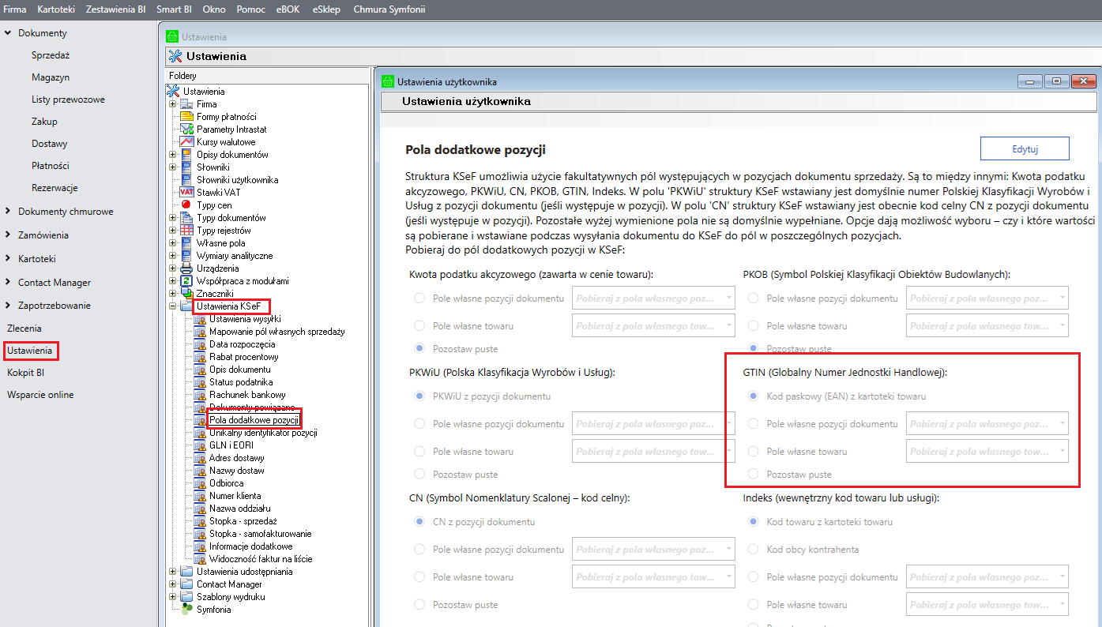Click the Kursy walutowe chart icon

tap(186, 141)
